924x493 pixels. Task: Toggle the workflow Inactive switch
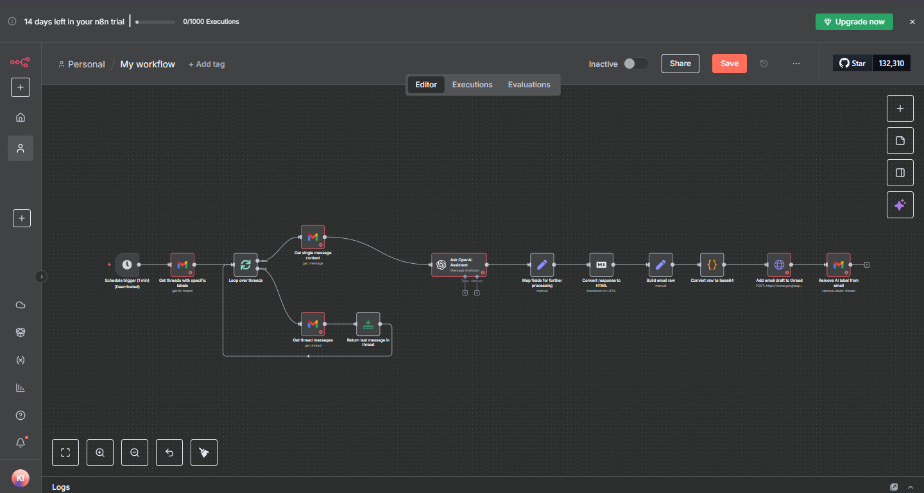pyautogui.click(x=635, y=64)
